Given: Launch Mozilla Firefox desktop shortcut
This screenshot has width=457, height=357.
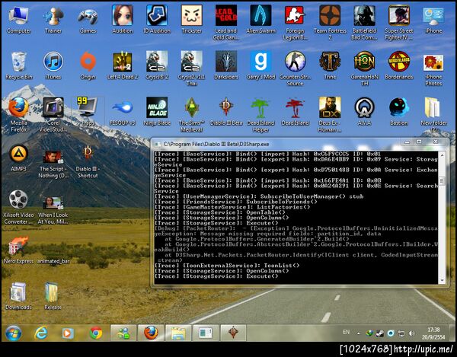Looking at the screenshot, I should click(18, 115).
